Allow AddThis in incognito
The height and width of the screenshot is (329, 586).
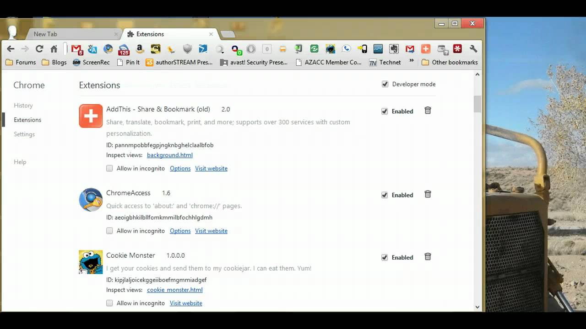pos(109,168)
